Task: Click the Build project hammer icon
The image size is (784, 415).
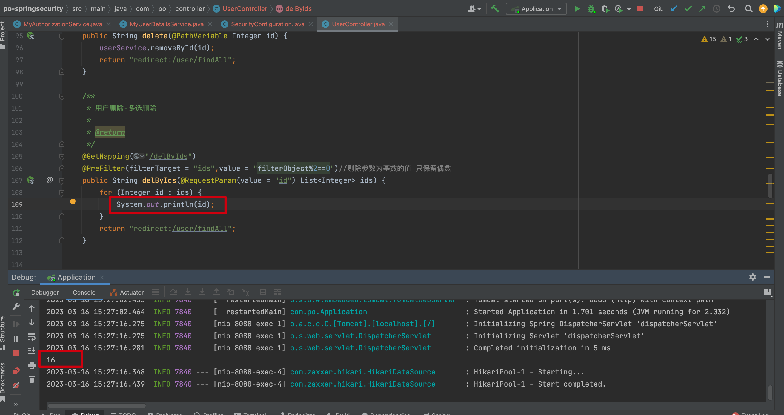Action: [495, 9]
